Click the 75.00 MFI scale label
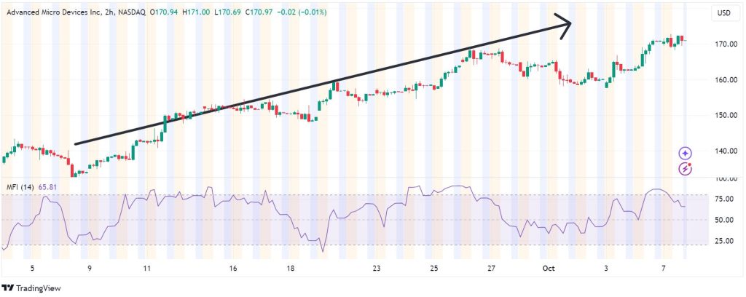Viewport: 746px width, 297px height. tap(723, 199)
